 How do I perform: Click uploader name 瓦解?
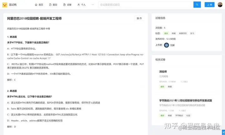click(172, 45)
